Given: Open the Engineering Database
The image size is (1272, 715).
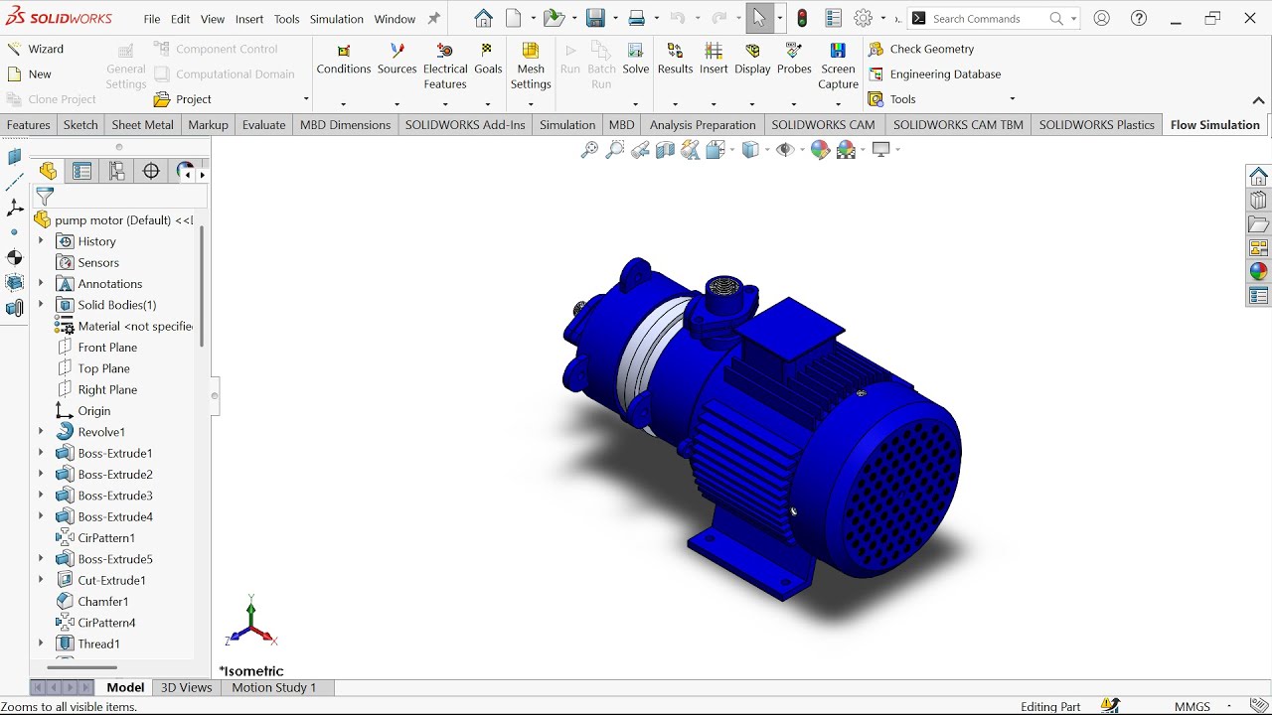Looking at the screenshot, I should coord(934,74).
